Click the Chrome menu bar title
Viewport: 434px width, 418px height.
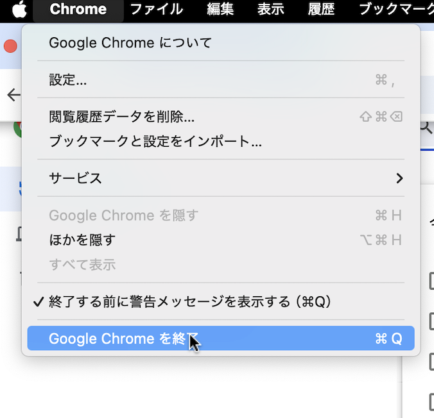(x=78, y=10)
